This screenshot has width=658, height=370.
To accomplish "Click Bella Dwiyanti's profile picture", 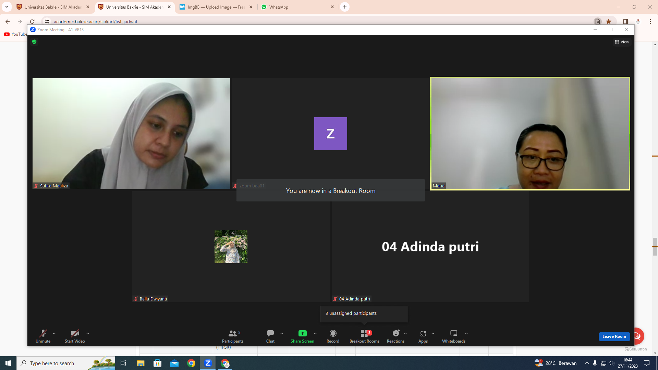I will pyautogui.click(x=231, y=247).
